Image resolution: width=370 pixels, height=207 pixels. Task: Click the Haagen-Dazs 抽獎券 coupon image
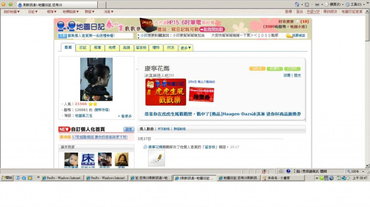coord(202,94)
